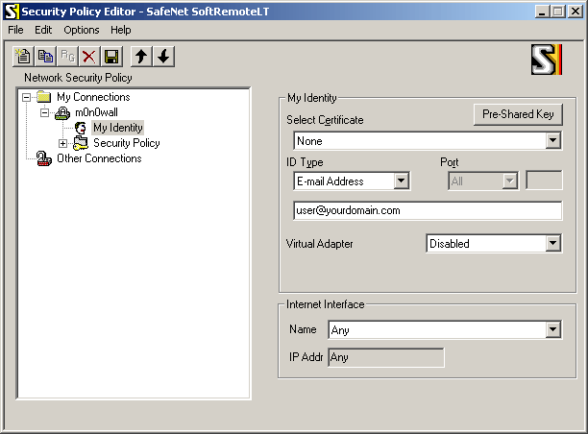Collapse the My Connections tree node
This screenshot has height=434, width=588.
coord(26,97)
